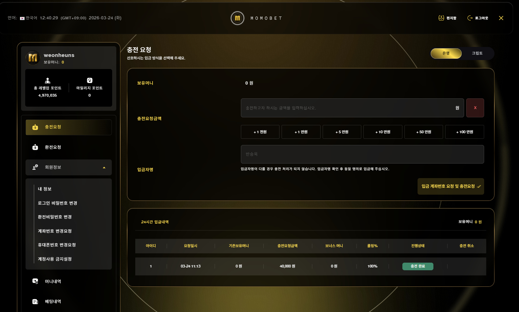Image resolution: width=519 pixels, height=312 pixels.
Task: Click the MOMOBET logo in the header
Action: point(237,18)
